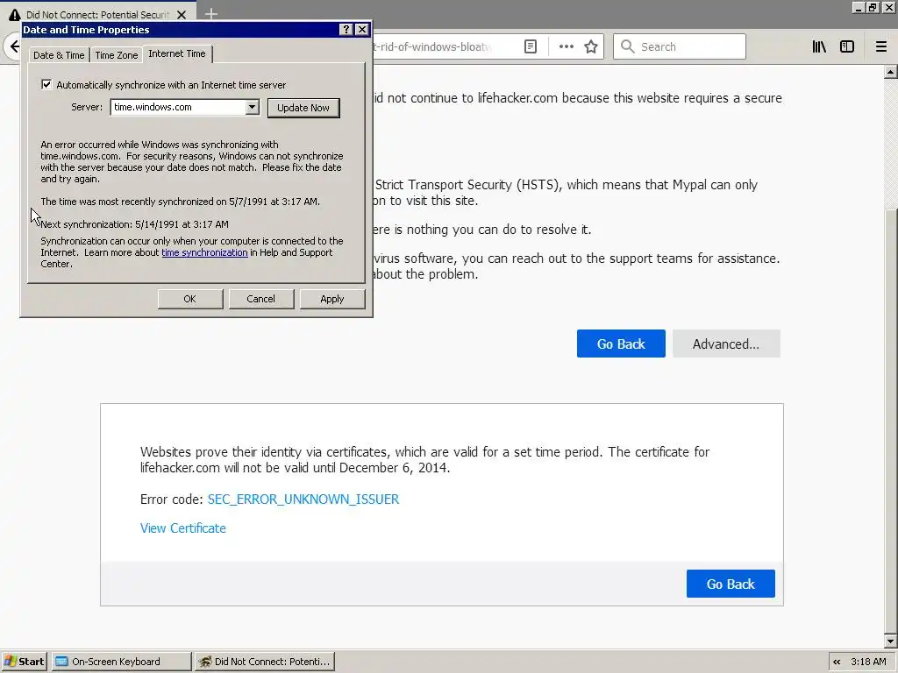Select the Internet Time tab
Viewport: 898px width, 673px height.
177,53
